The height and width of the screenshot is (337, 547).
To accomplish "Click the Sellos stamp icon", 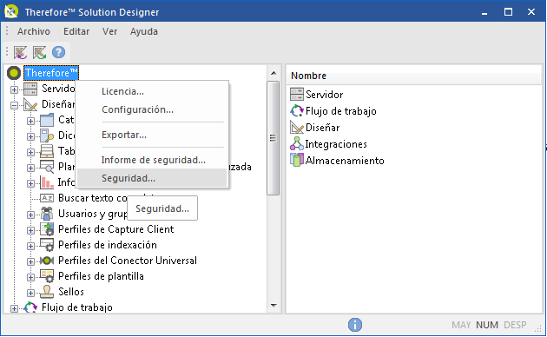I will click(x=47, y=292).
